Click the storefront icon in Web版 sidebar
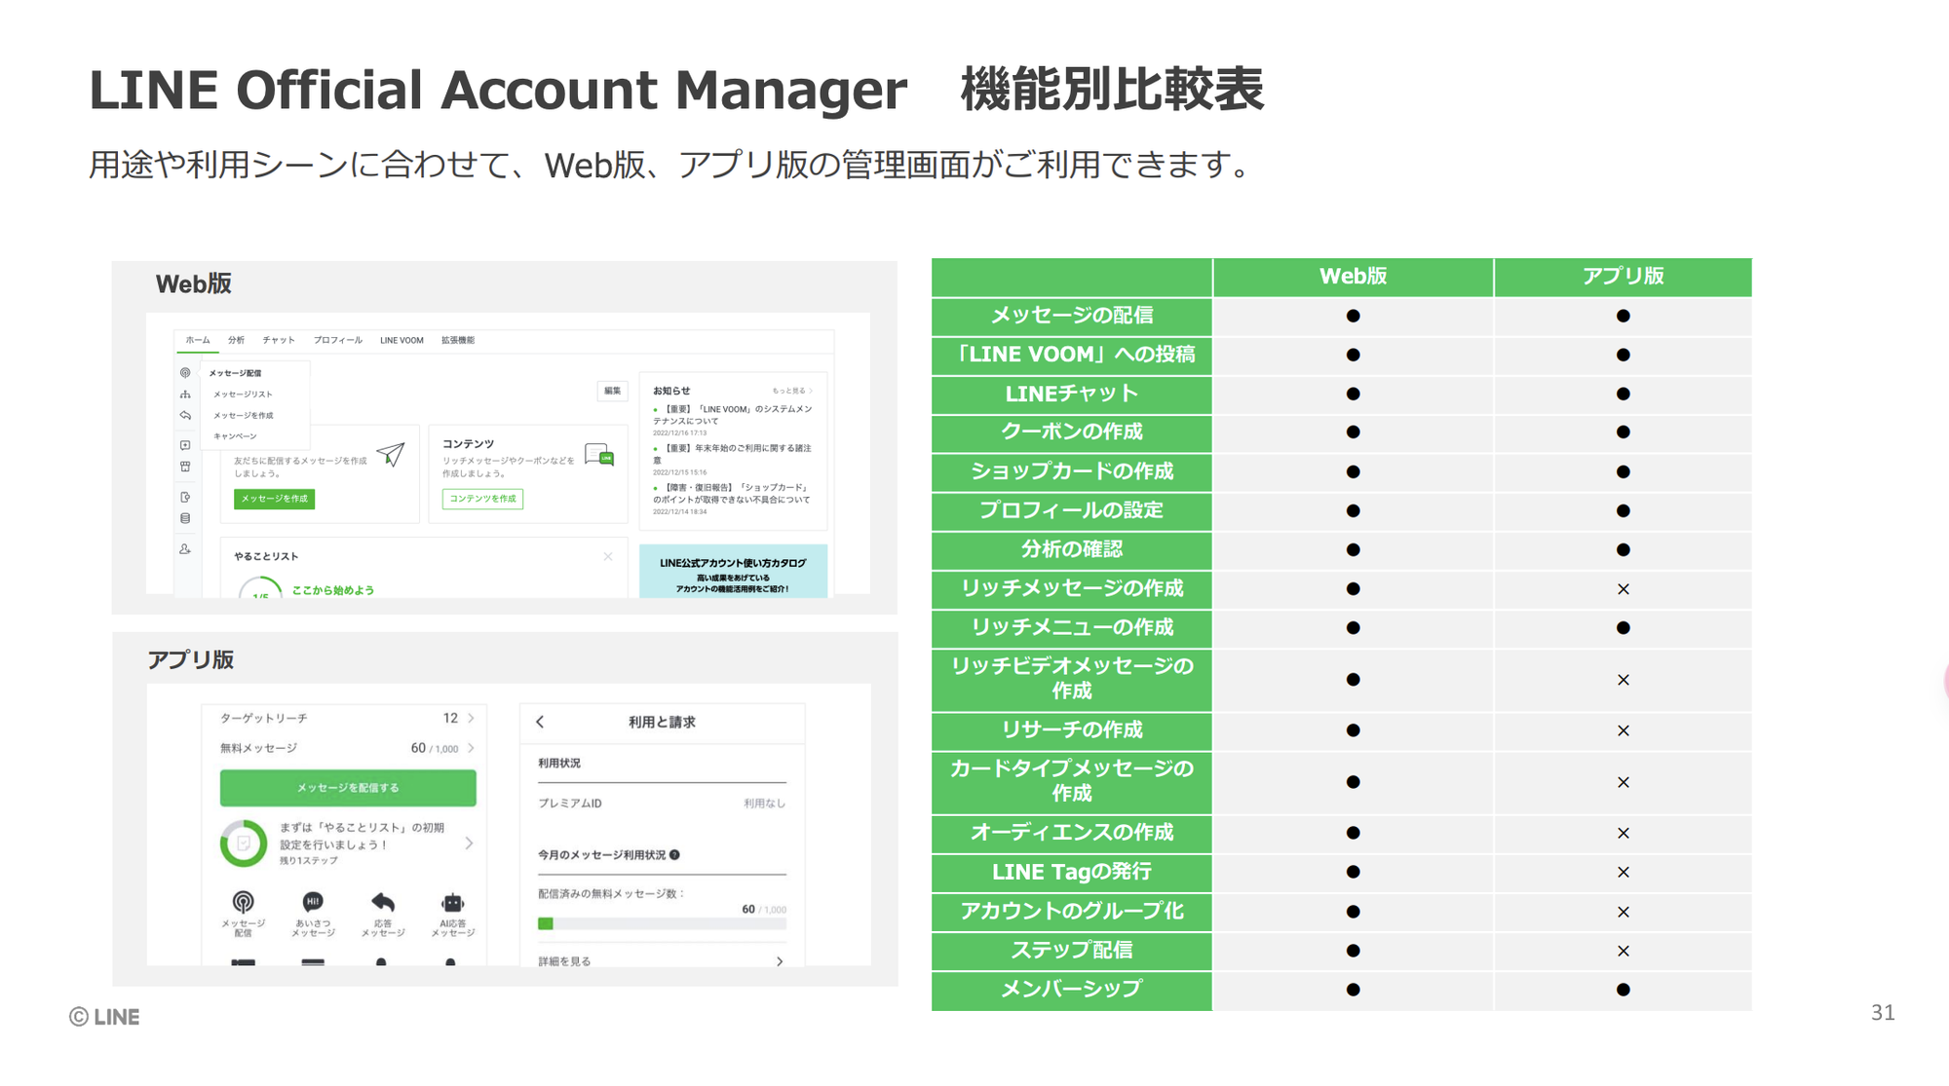 pos(185,467)
